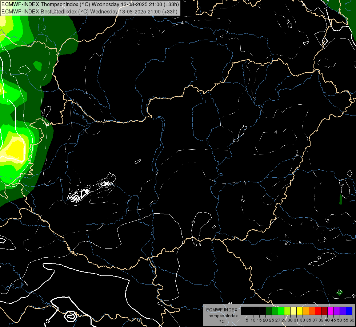Click the red 37-39 legend swatch

tap(318, 311)
